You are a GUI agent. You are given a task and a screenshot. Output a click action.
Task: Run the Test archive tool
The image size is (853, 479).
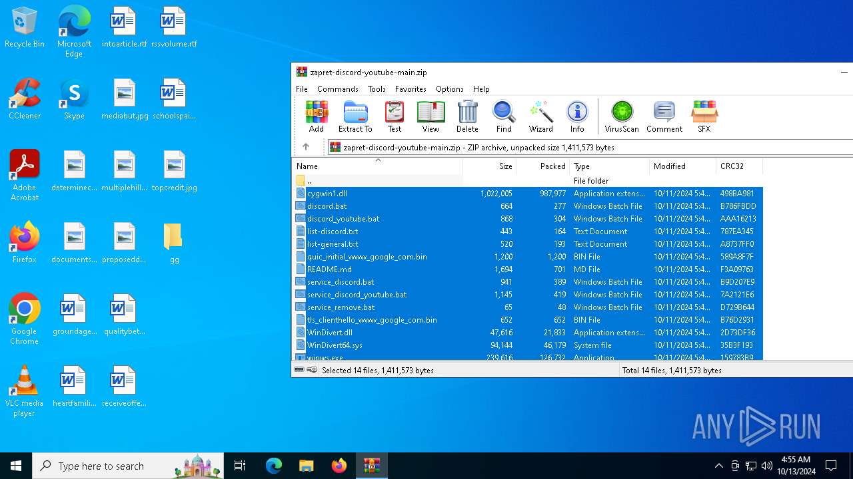(x=395, y=116)
